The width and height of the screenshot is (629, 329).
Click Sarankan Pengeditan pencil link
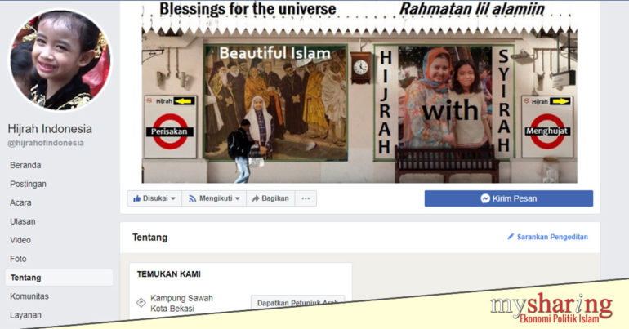click(x=547, y=238)
